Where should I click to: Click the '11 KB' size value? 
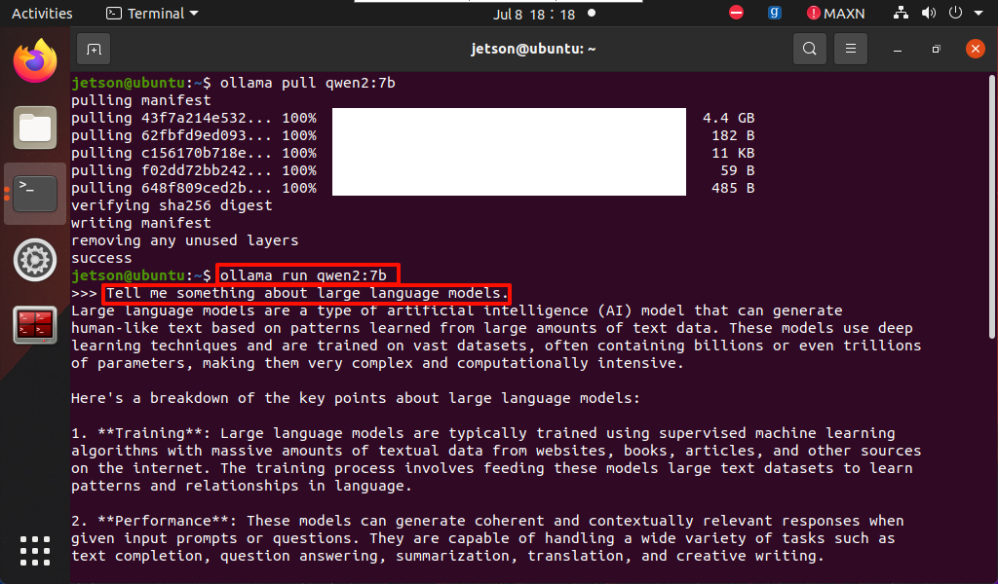point(733,153)
